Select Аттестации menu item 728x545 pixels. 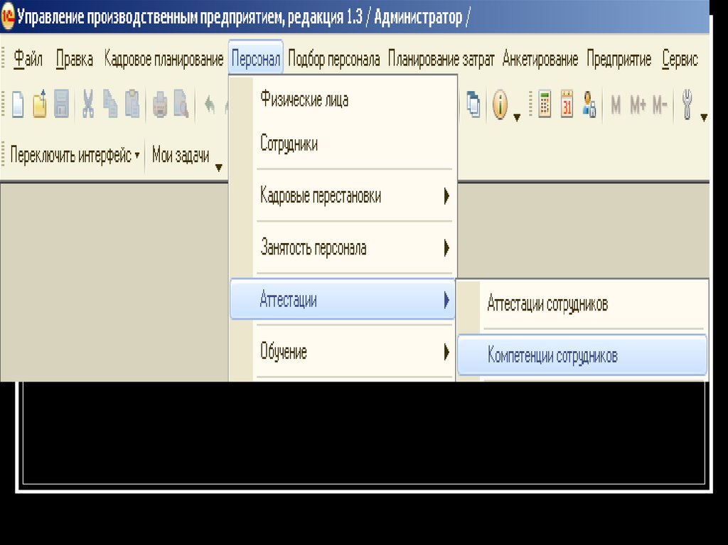tap(343, 300)
